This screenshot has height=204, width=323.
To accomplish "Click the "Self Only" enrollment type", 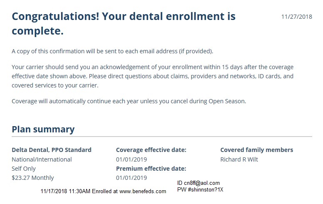I will (24, 169).
